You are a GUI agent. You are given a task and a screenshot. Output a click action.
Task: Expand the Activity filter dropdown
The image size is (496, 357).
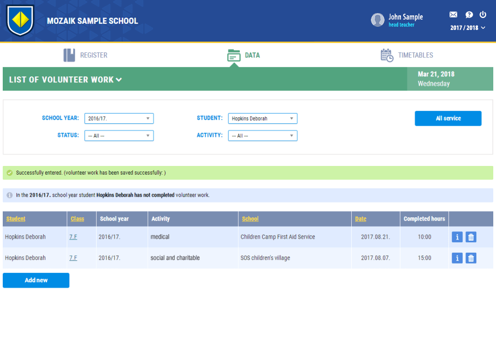coord(263,135)
